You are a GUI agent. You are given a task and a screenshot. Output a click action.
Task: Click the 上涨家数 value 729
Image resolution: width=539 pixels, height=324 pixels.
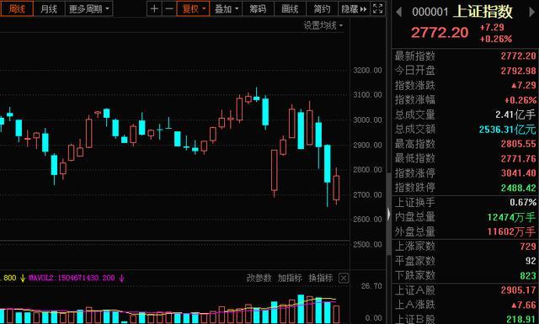pyautogui.click(x=528, y=247)
